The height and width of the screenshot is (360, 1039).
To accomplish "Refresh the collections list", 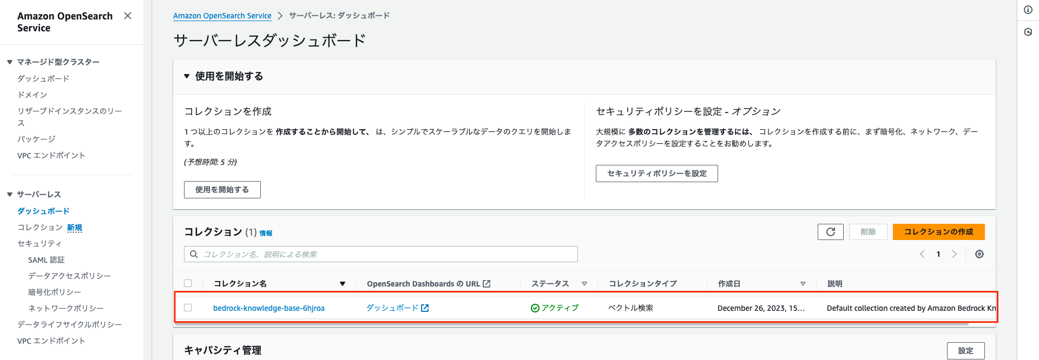I will pos(831,232).
